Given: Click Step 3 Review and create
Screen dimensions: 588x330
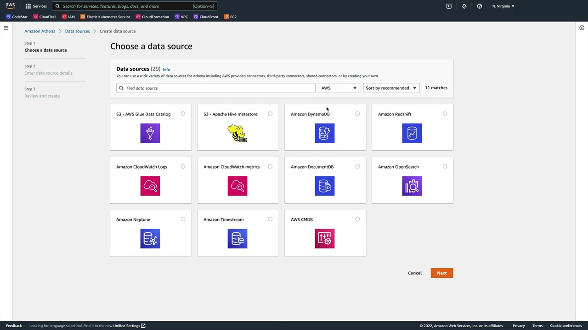Looking at the screenshot, I should 42,96.
